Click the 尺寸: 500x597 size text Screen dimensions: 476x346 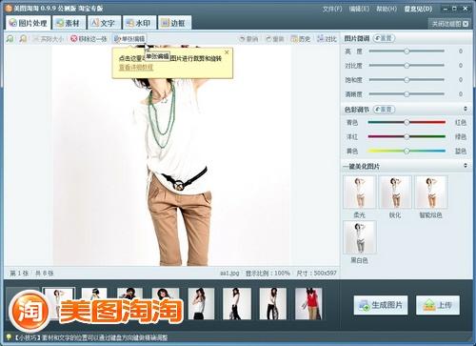316,274
